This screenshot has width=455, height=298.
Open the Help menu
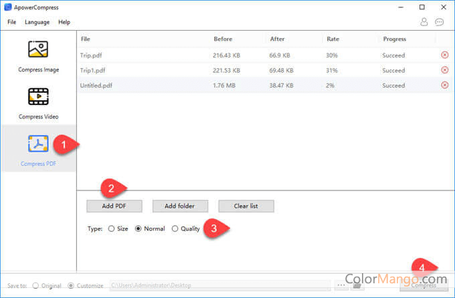point(64,22)
